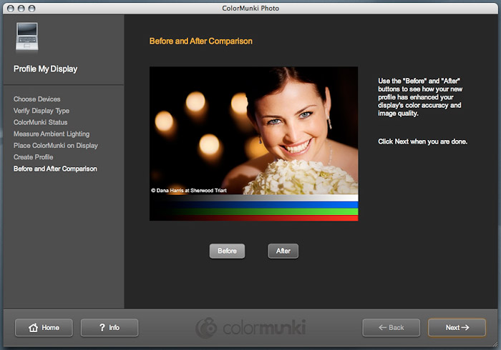
Task: Open the ColorMunki Status step
Action: (40, 122)
